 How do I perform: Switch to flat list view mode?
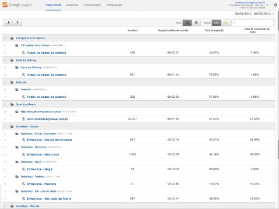pos(196,22)
